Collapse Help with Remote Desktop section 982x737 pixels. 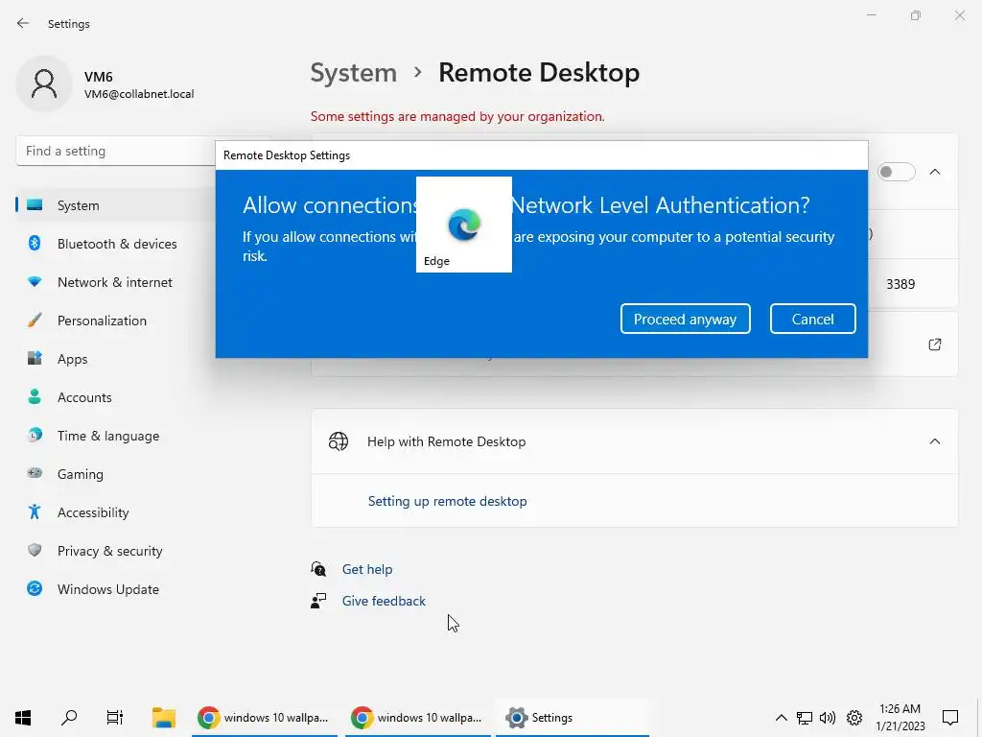coord(934,441)
